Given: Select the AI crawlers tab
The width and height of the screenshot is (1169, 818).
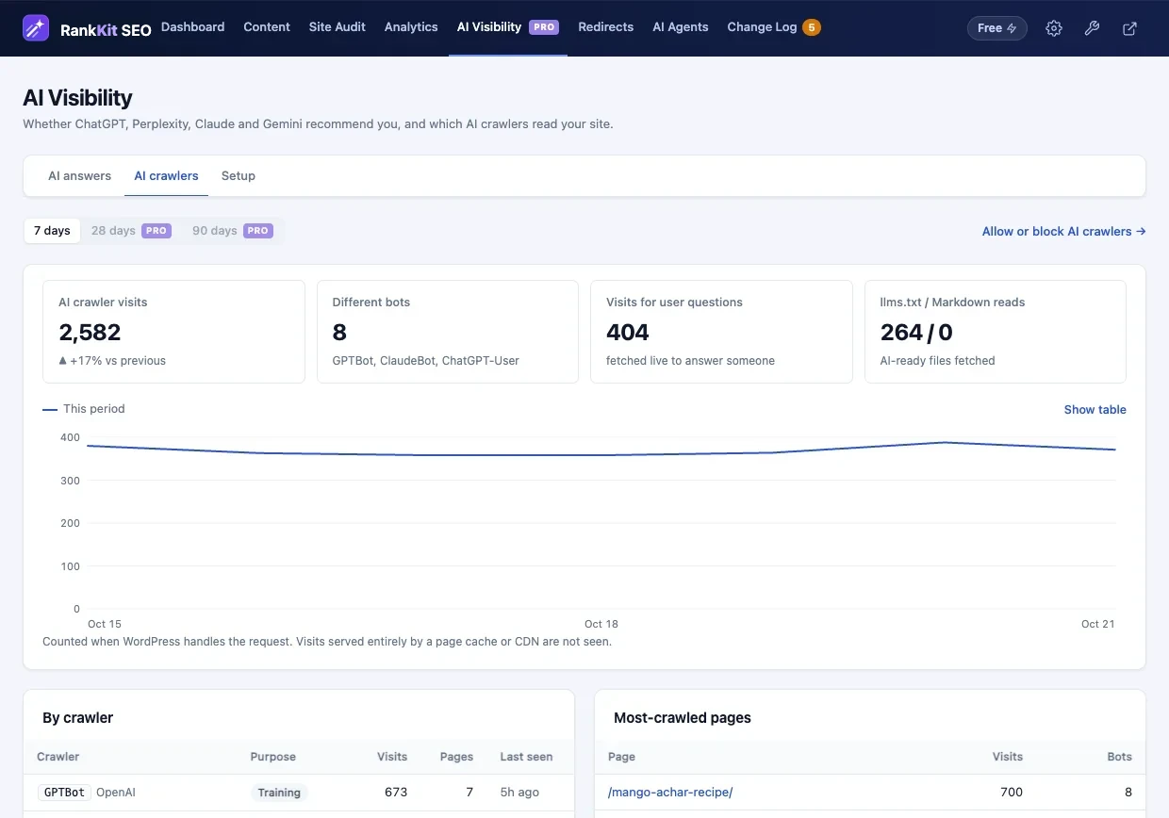Looking at the screenshot, I should tap(166, 176).
